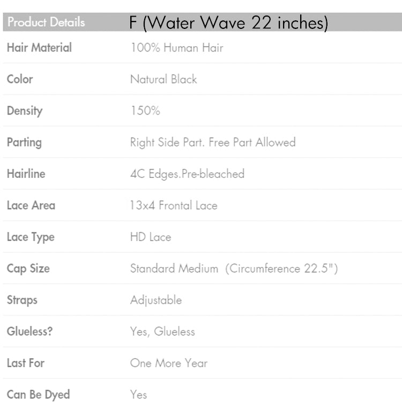Viewport: 402px width, 402px height.
Task: Click the 'Natural Black' color value
Action: coord(163,79)
